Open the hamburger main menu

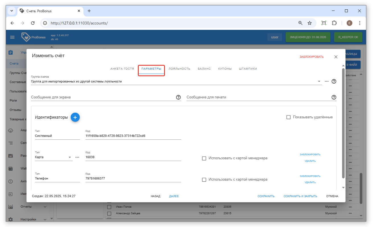[x=12, y=37]
